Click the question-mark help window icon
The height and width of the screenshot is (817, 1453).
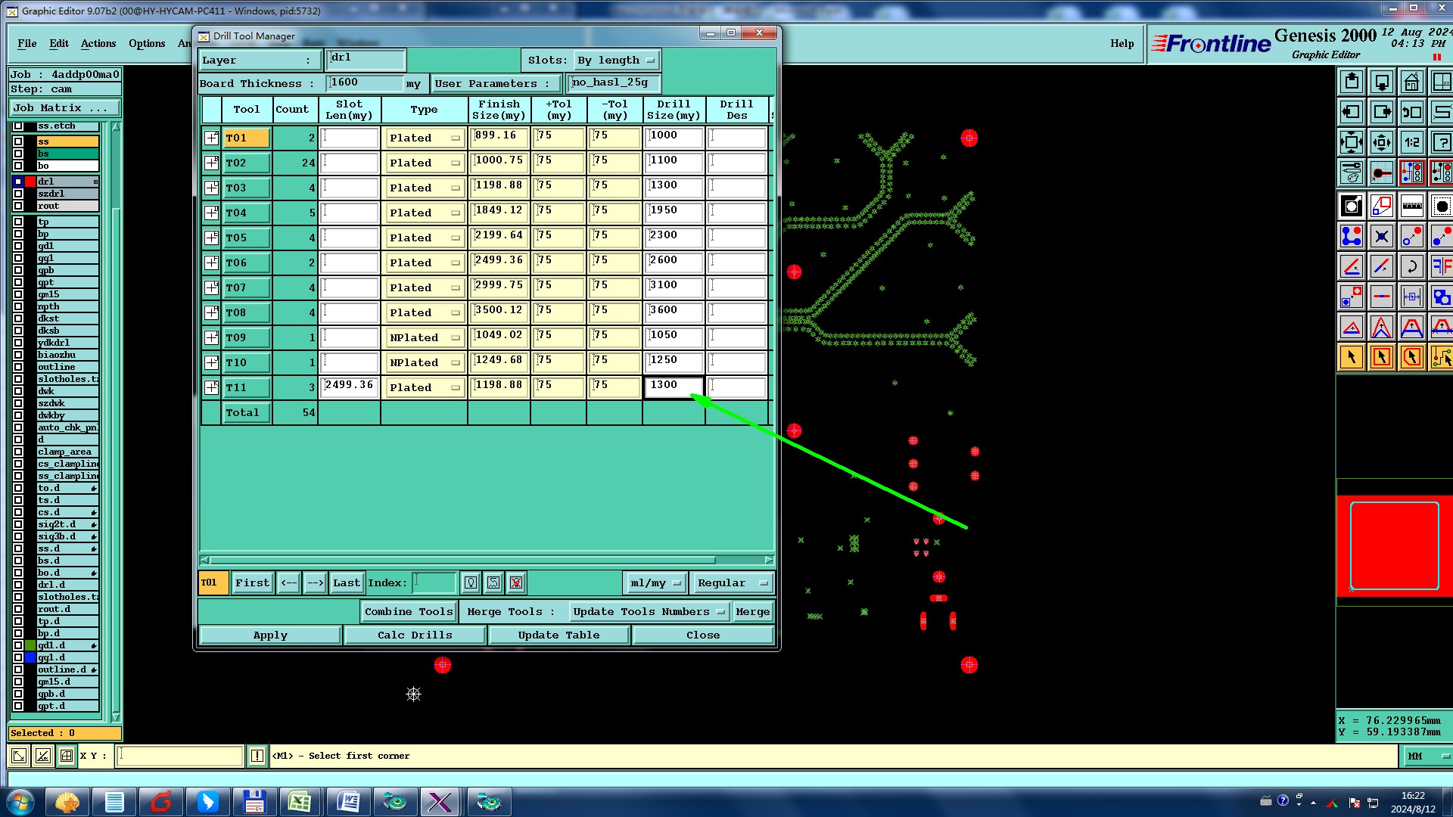tap(1441, 142)
